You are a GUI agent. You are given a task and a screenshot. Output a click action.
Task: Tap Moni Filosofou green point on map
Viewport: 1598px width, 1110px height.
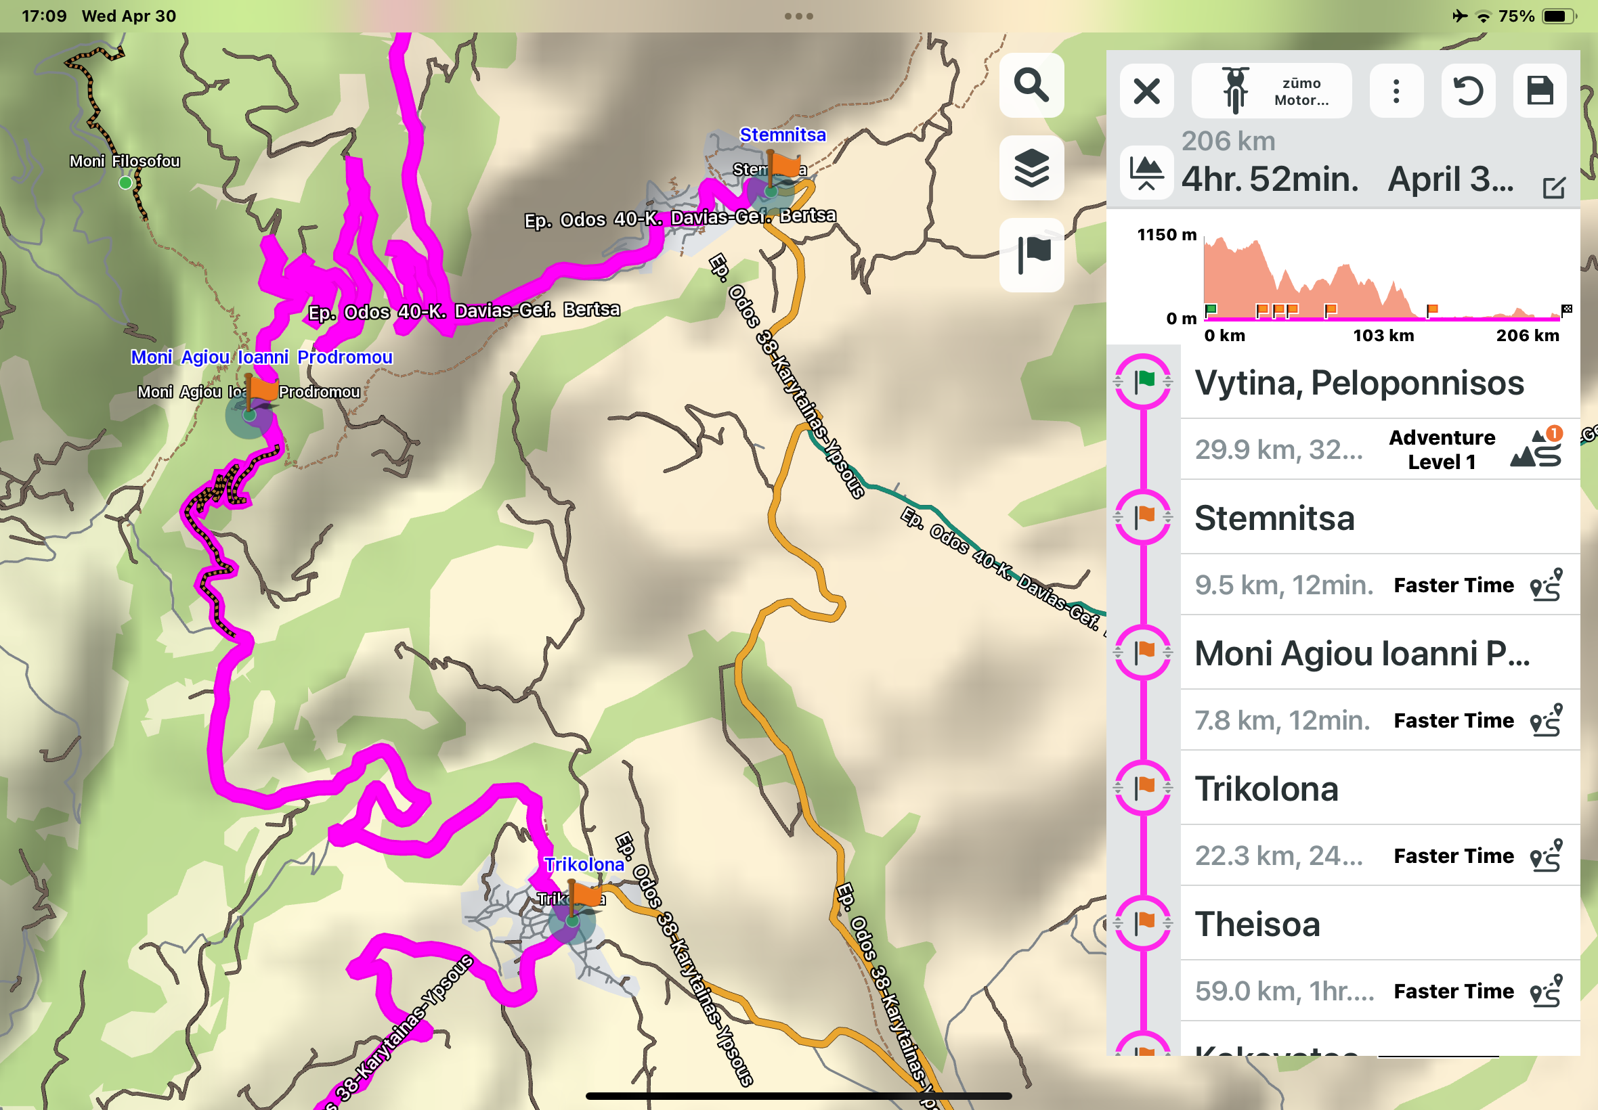[x=125, y=183]
